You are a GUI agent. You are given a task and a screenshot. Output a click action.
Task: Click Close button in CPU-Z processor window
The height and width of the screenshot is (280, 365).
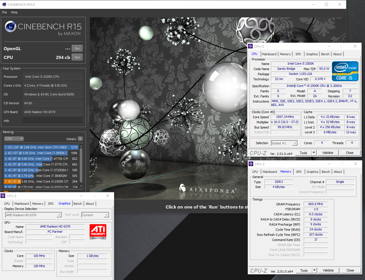coord(350,153)
